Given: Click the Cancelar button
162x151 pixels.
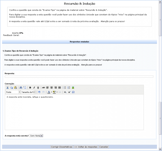Looking at the screenshot, I should (104, 147).
